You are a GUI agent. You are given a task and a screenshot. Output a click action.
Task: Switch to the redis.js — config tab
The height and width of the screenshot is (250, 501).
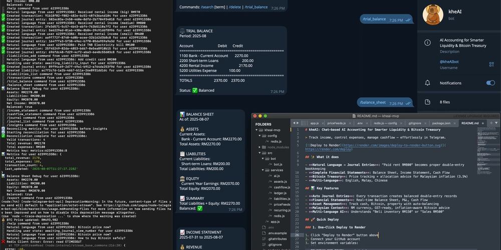click(386, 123)
